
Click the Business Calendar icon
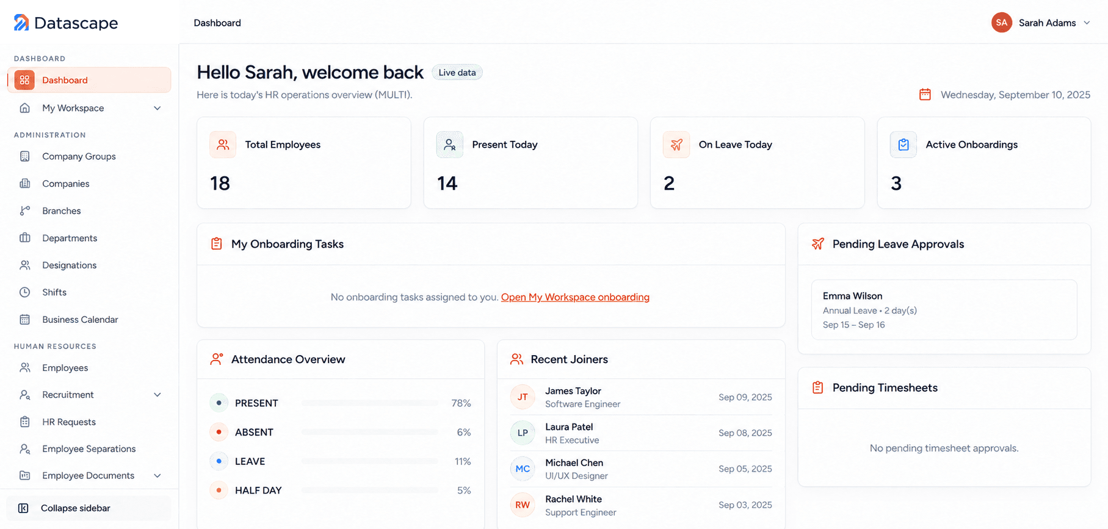24,319
